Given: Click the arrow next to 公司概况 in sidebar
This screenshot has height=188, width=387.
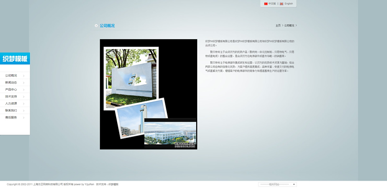Looking at the screenshot, I should pyautogui.click(x=24, y=76).
